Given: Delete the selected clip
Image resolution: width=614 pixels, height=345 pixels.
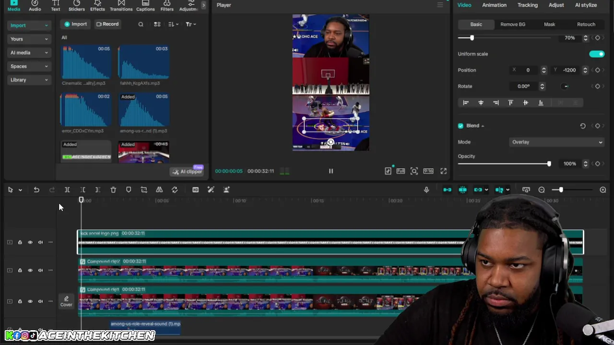Looking at the screenshot, I should [113, 190].
